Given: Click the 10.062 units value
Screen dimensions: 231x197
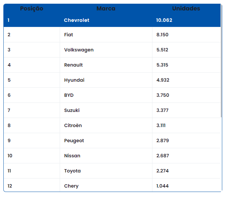Looking at the screenshot, I should pos(164,20).
